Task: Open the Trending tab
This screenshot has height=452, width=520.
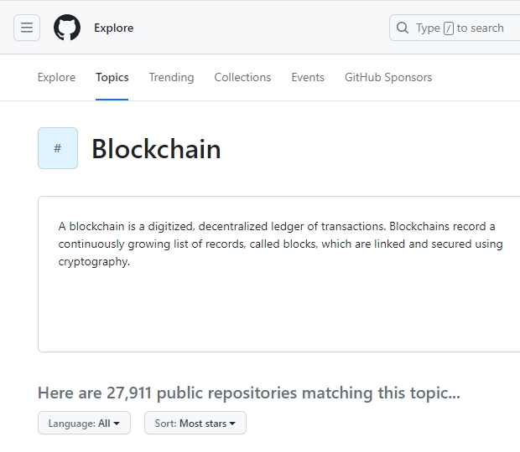Action: (x=171, y=77)
